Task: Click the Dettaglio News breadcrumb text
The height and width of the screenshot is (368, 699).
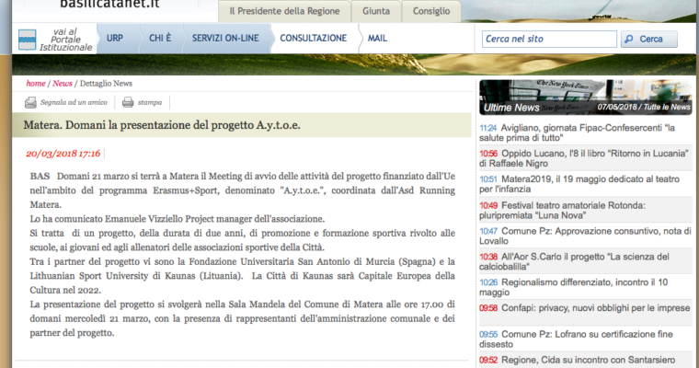Action: pos(106,84)
